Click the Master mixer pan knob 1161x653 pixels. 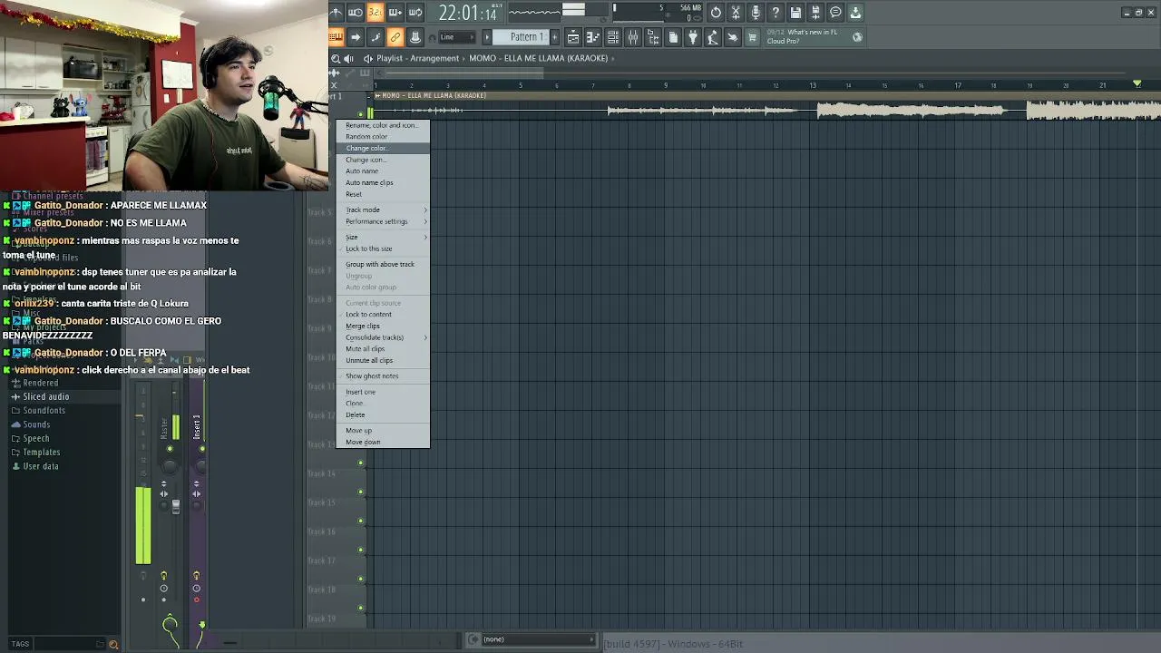click(170, 464)
